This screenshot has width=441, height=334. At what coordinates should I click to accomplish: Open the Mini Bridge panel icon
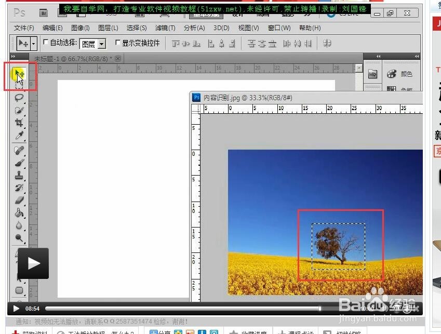click(x=372, y=74)
